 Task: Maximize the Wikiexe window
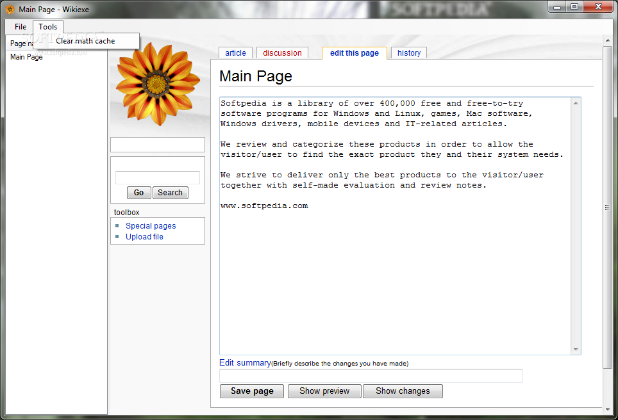click(x=574, y=6)
